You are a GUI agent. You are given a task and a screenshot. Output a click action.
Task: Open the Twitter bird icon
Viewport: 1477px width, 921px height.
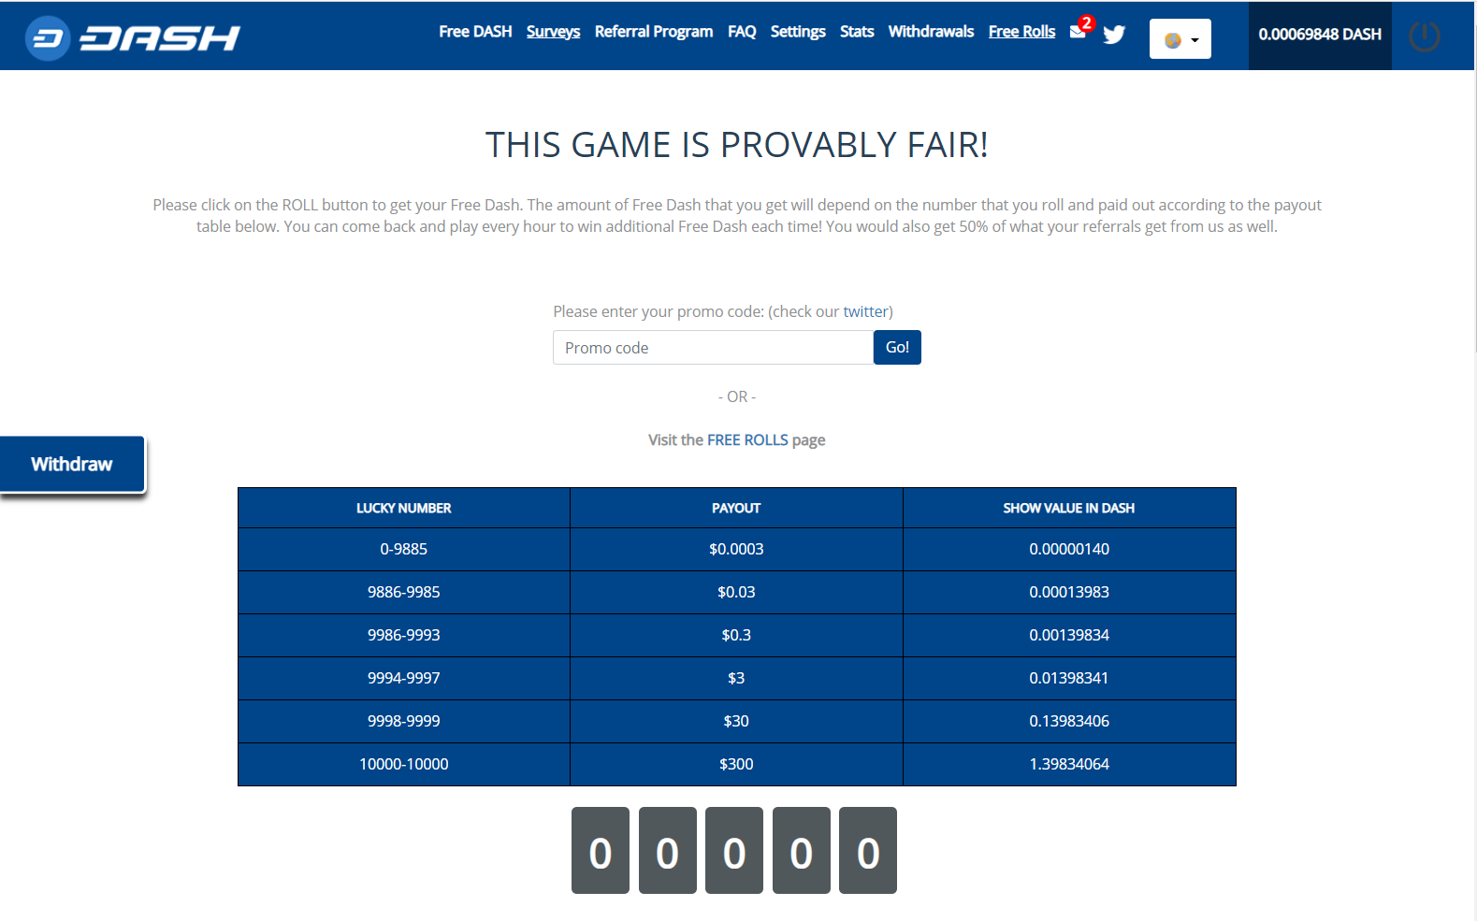1114,35
